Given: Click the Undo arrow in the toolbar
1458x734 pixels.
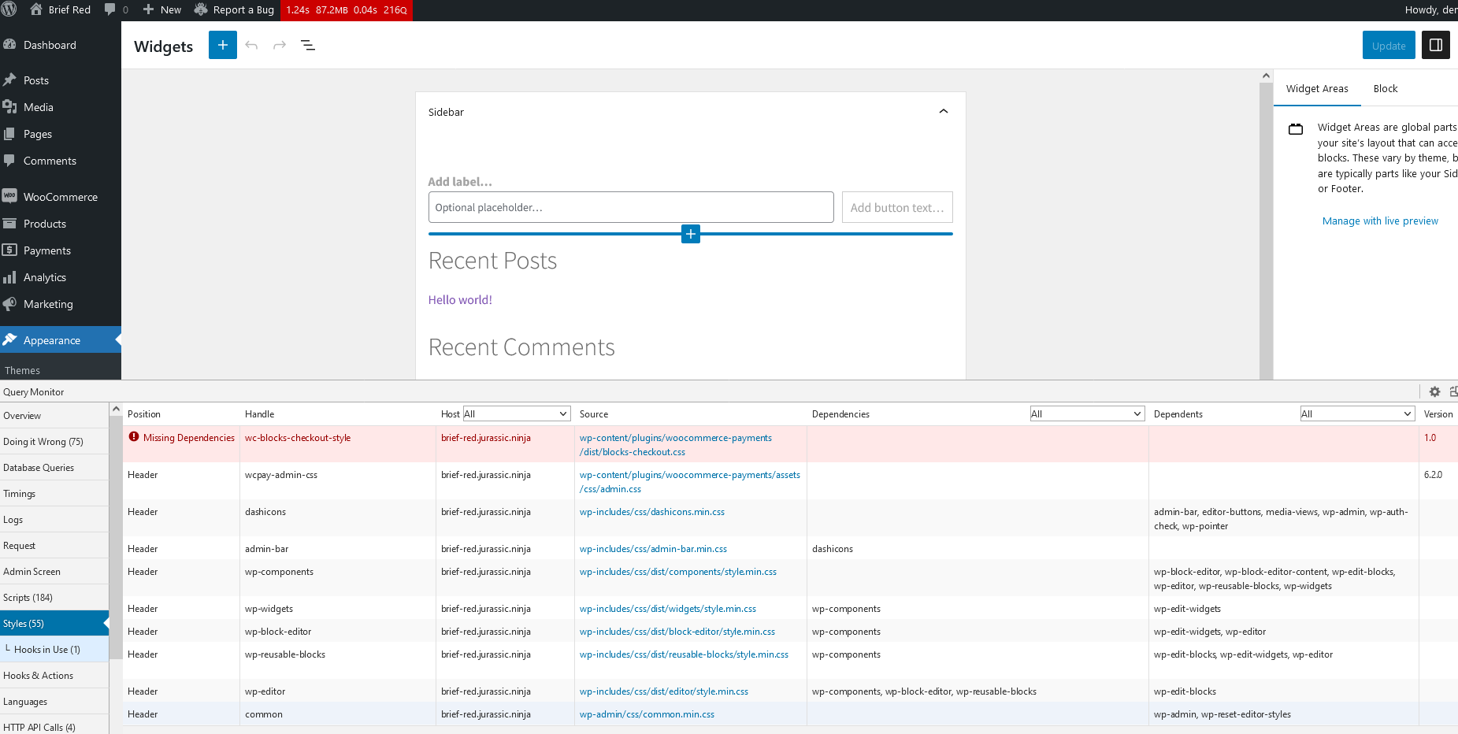Looking at the screenshot, I should pos(251,45).
